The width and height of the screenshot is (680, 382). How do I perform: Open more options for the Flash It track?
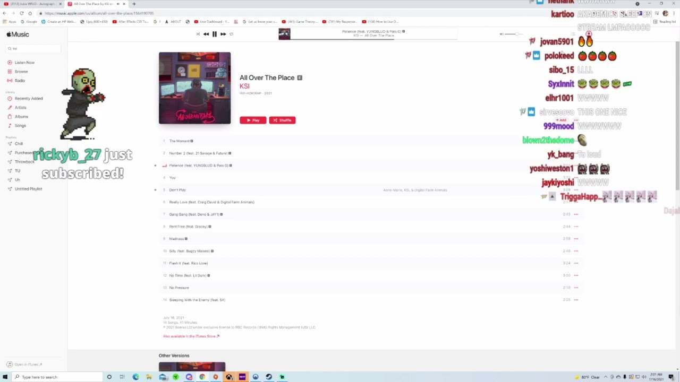(576, 263)
